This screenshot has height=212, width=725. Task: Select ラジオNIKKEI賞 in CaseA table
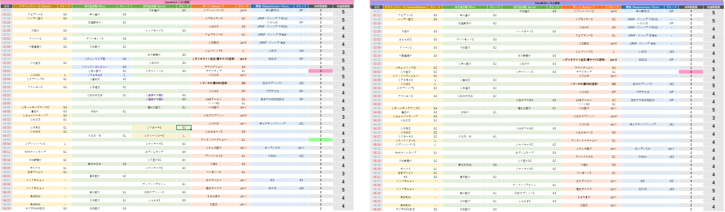(x=35, y=208)
